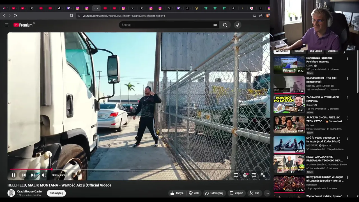The image size is (359, 202).
Task: Click the Rybson channel name
Action: pyautogui.click(x=310, y=125)
